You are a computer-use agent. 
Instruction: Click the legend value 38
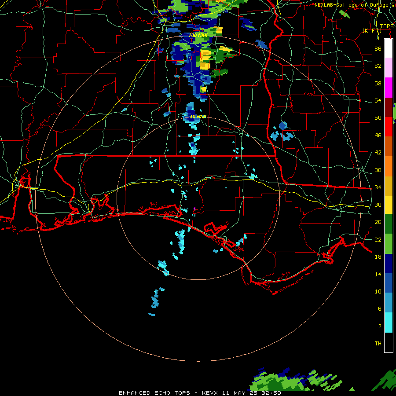point(378,170)
